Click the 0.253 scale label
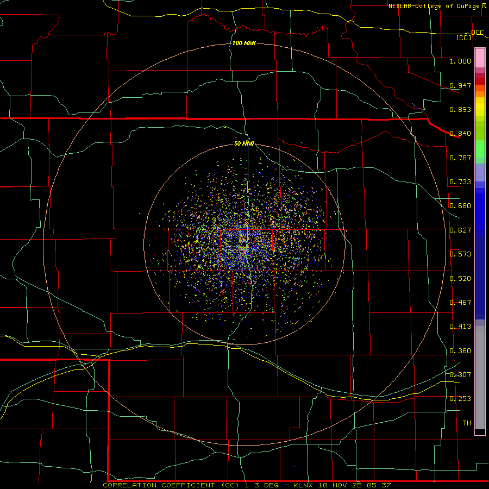489x489 pixels. (460, 399)
